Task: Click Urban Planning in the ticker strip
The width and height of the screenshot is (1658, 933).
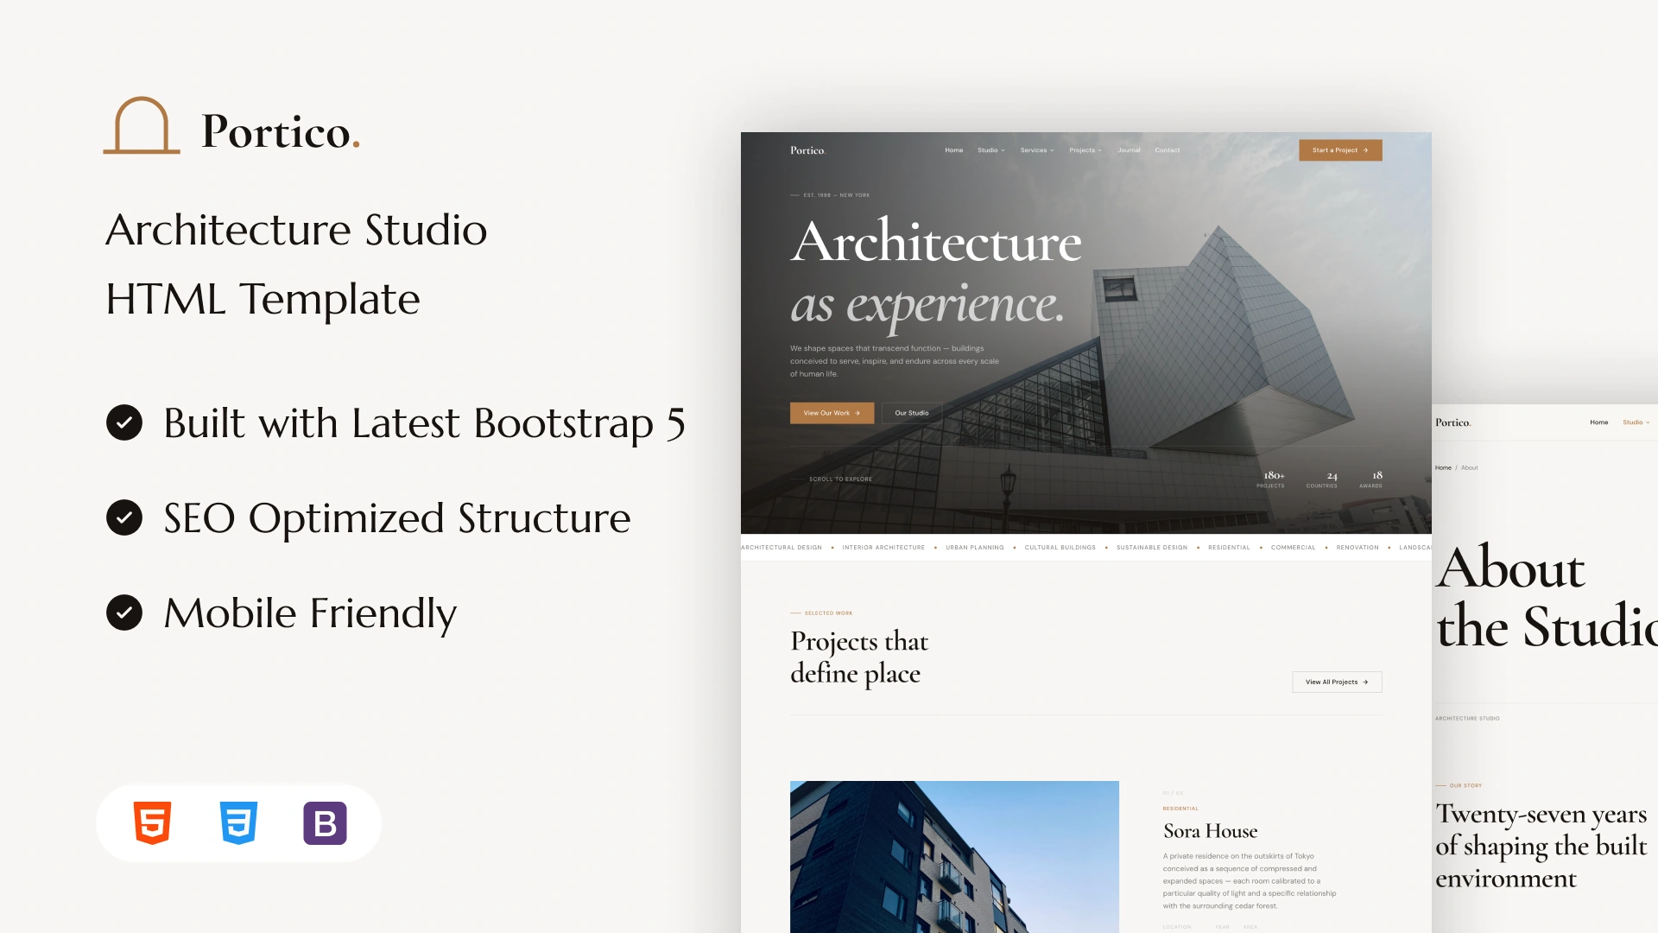Action: tap(975, 548)
